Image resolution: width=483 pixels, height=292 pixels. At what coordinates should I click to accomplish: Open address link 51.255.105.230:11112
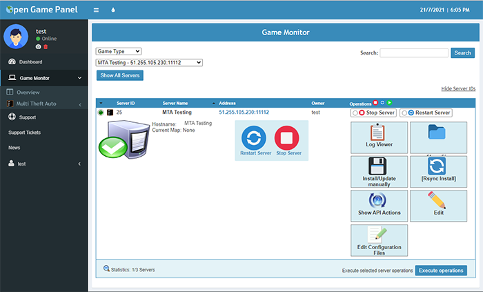coord(244,112)
